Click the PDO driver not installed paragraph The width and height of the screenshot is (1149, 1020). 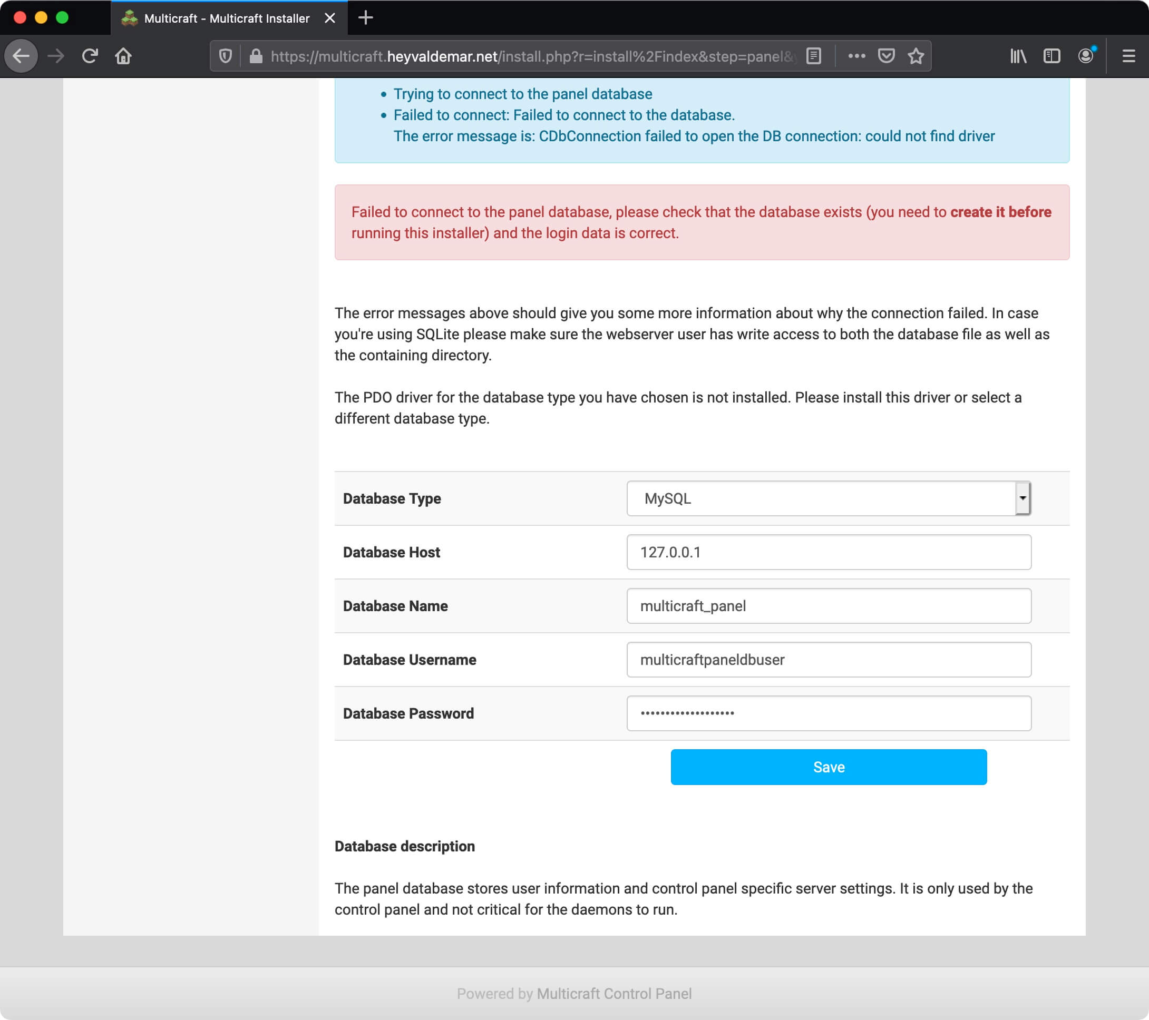[678, 408]
